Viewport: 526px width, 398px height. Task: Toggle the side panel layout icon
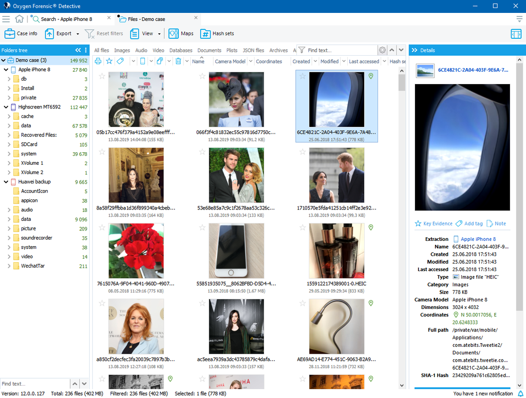coord(516,33)
